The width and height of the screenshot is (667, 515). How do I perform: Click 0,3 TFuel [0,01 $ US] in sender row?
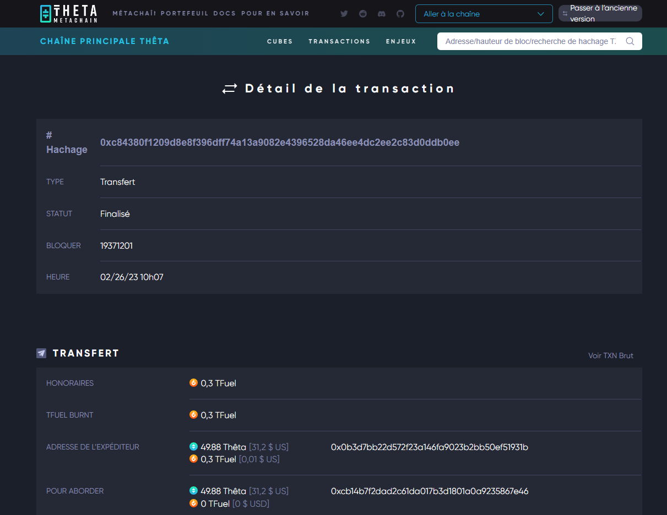click(240, 459)
